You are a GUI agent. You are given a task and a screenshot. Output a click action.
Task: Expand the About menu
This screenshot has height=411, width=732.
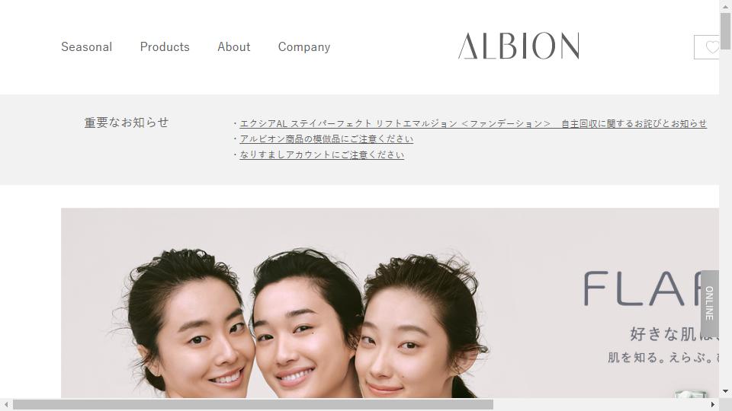click(x=234, y=47)
